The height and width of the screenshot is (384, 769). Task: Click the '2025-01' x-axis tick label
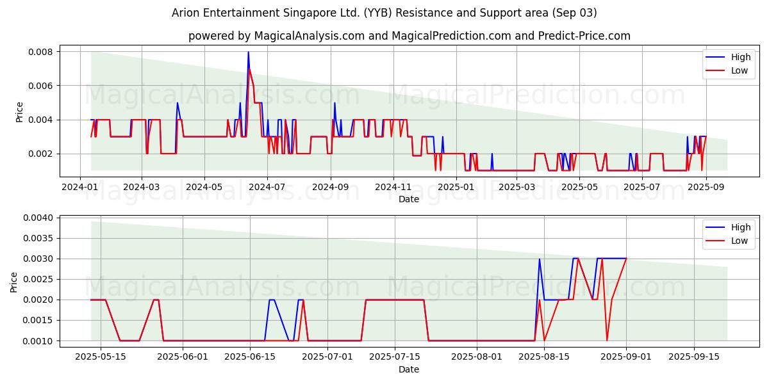click(456, 187)
